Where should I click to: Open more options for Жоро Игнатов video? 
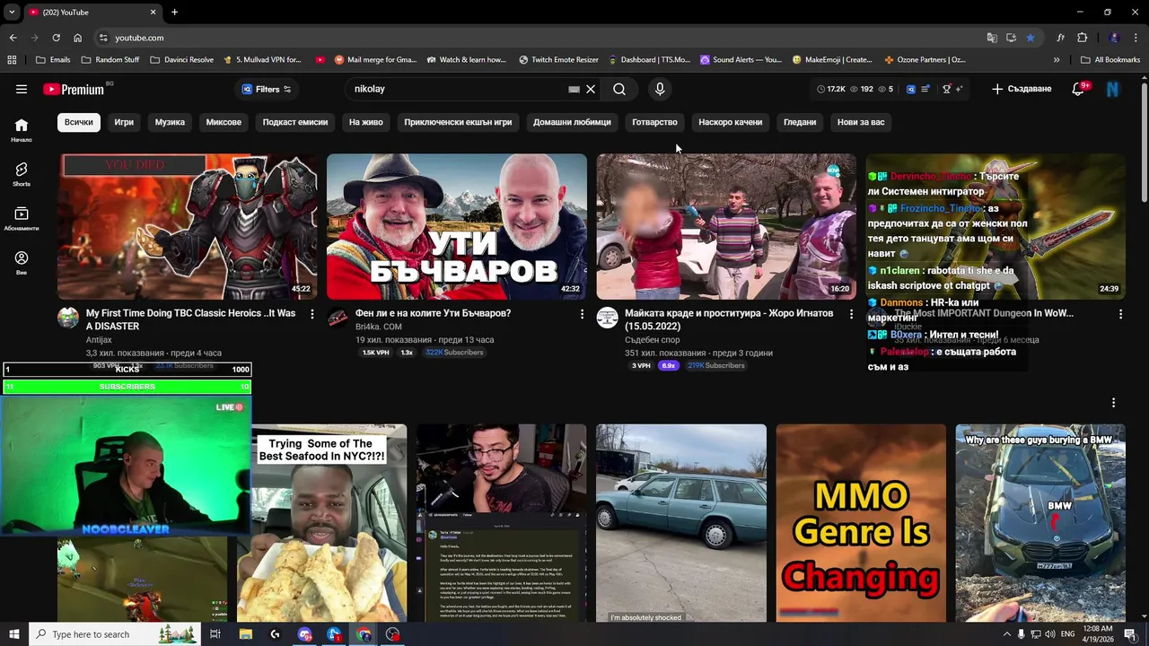pos(851,314)
